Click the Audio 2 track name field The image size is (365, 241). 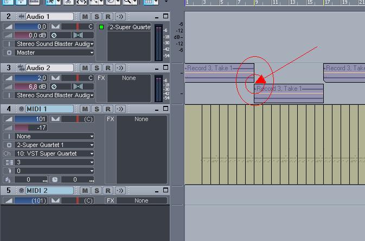(49, 68)
